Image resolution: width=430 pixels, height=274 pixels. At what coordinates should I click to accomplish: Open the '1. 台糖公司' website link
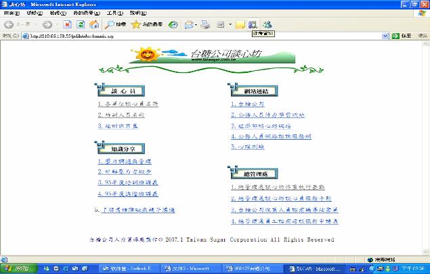[x=248, y=104]
